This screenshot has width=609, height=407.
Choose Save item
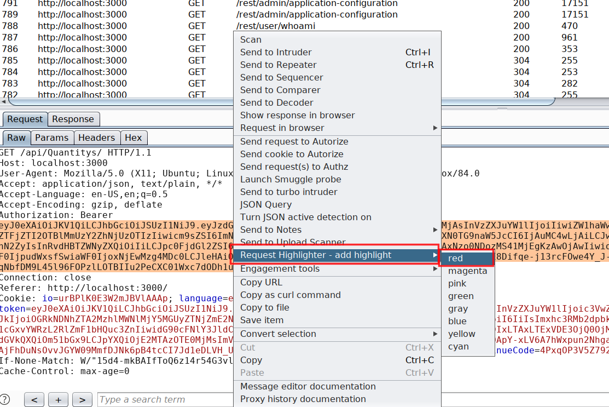337,320
